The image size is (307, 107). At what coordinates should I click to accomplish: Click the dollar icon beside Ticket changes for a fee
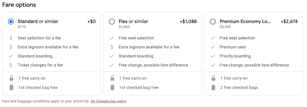point(11,65)
